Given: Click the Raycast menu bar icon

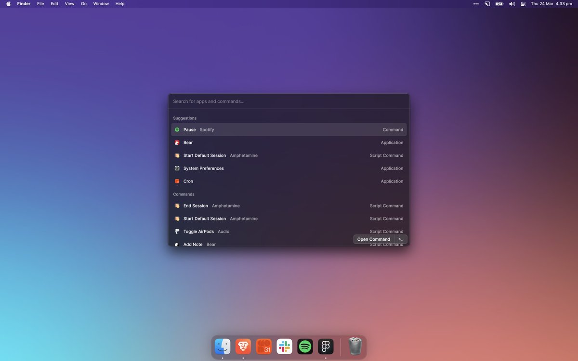Looking at the screenshot, I should point(487,4).
